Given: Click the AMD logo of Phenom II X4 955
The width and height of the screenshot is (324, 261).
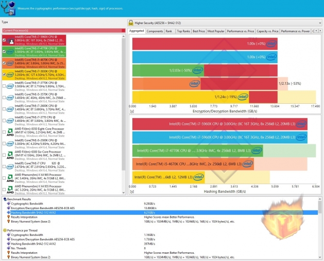Looking at the screenshot, I should (x=10, y=190).
